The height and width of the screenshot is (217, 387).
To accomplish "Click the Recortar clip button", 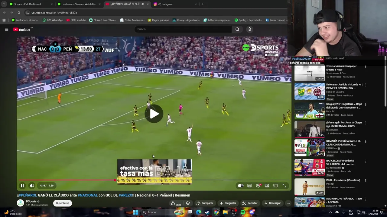I will 250,203.
